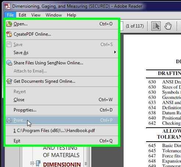Click the CreatePDF Online icon
This screenshot has width=181, height=167.
click(9, 34)
